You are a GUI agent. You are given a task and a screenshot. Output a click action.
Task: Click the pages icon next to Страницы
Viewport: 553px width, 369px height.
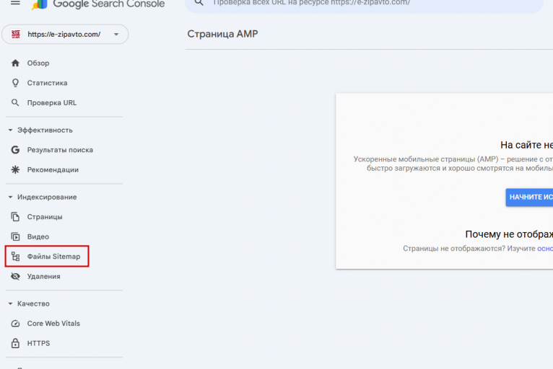point(15,216)
